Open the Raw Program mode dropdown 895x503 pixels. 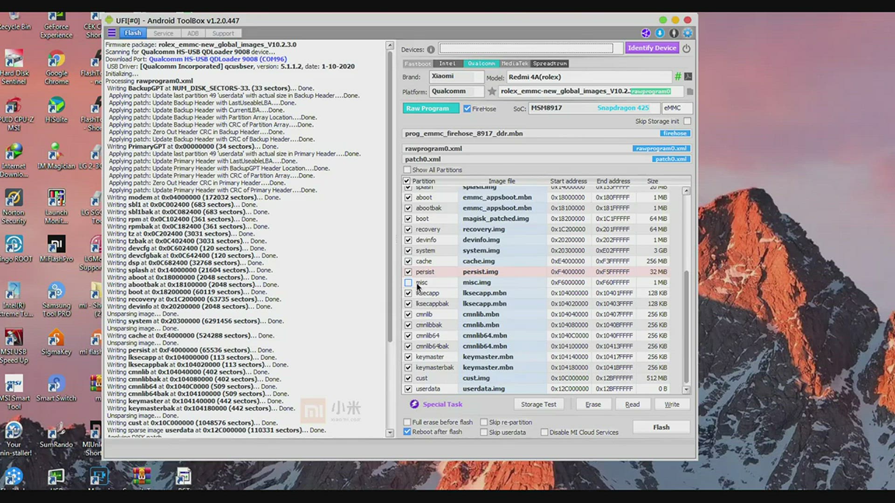click(430, 108)
